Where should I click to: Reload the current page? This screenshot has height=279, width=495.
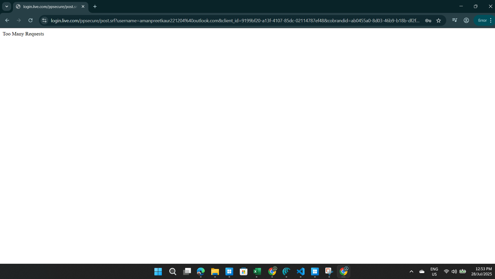click(x=30, y=20)
